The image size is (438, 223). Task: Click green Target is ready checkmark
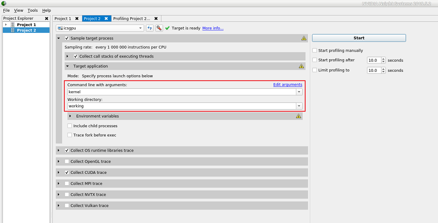pos(167,28)
